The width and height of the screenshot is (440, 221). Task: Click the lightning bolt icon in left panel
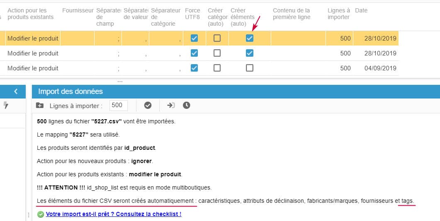pos(6,106)
